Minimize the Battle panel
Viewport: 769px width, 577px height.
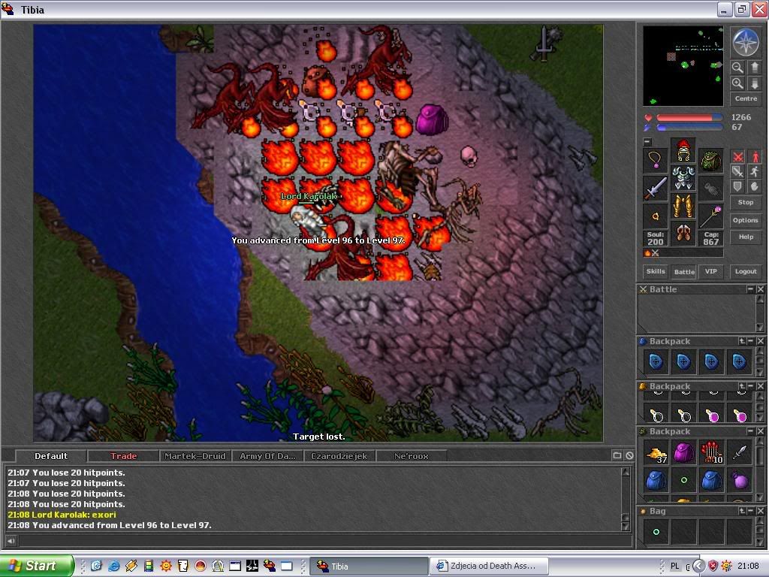coord(750,289)
